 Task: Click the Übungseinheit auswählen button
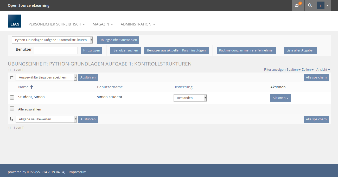click(x=118, y=40)
